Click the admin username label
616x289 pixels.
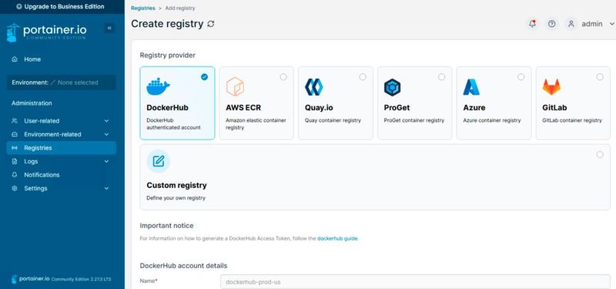tap(592, 24)
